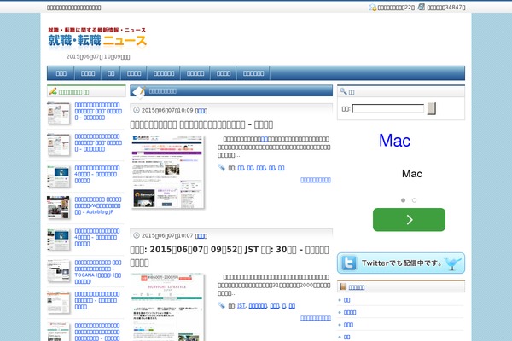Viewport: 512px width, 341px height.
Task: Click the link after the 10:07 timestamp
Action: coord(201,236)
